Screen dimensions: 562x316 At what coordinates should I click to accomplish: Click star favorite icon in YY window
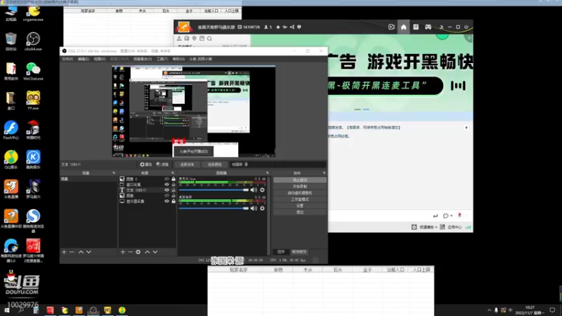tap(277, 27)
